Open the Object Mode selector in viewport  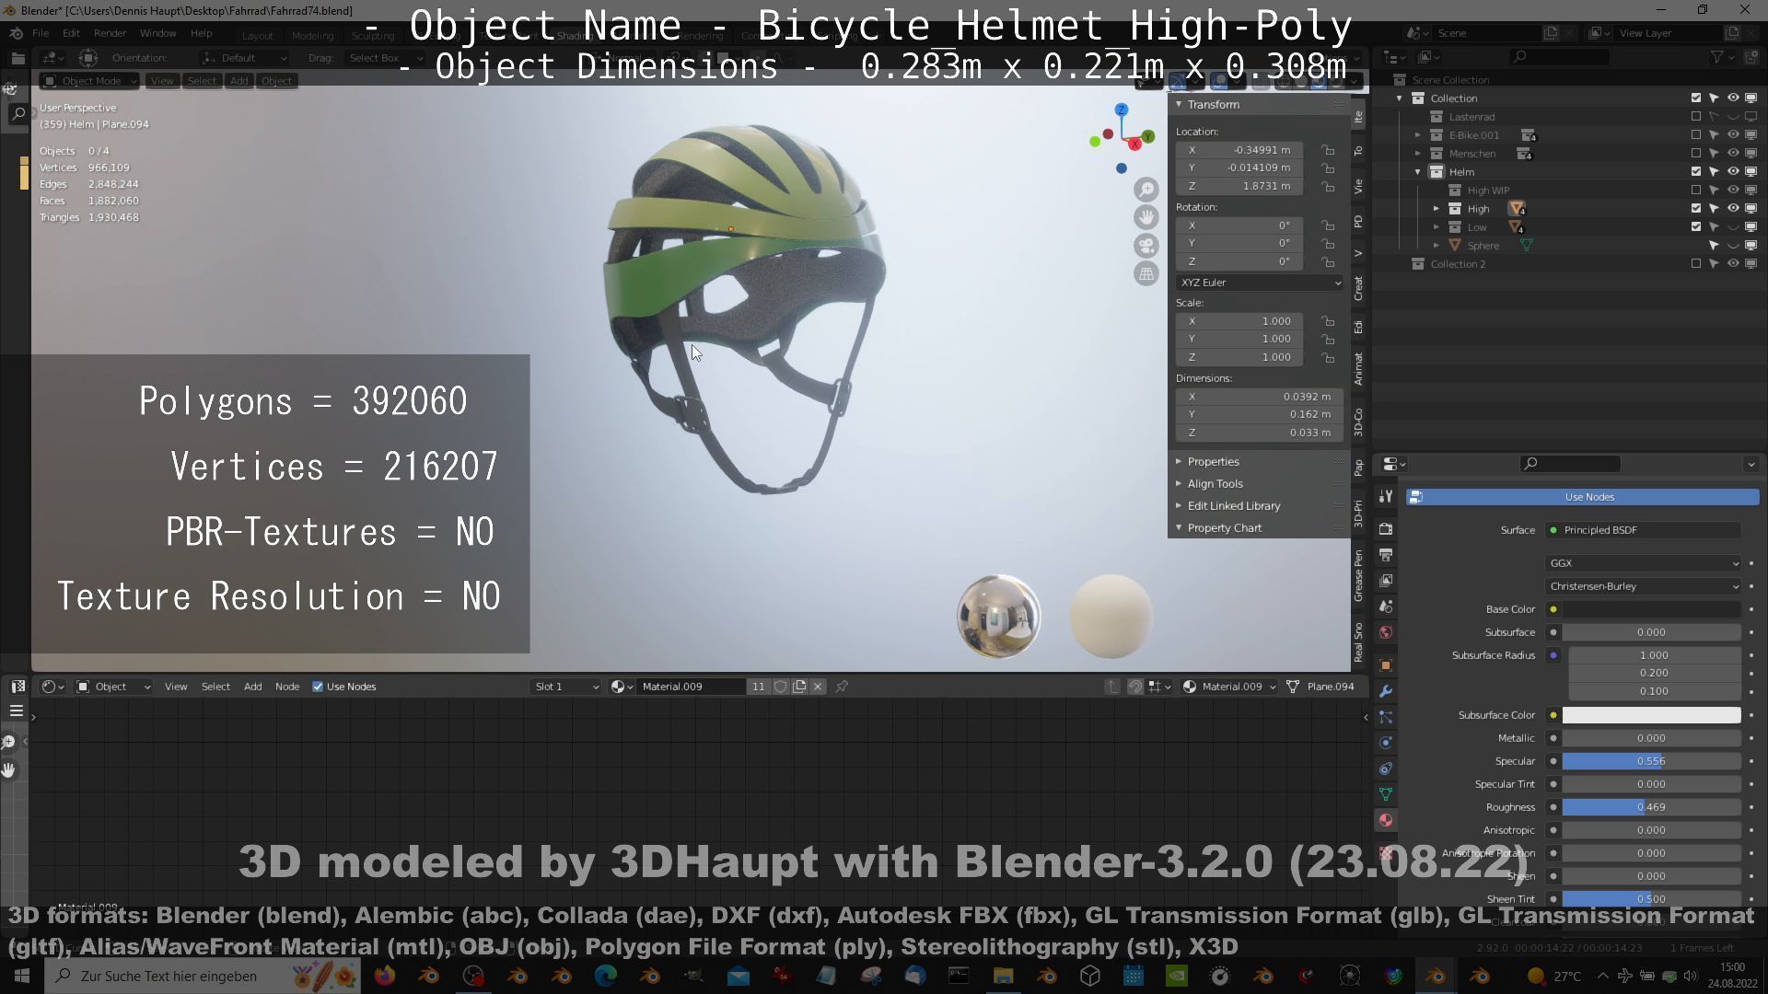[x=90, y=81]
